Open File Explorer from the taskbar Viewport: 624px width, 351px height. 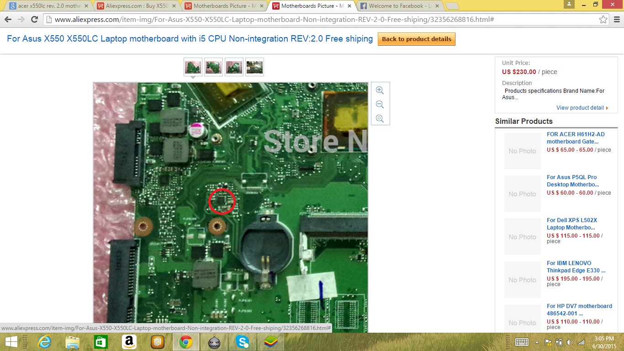(x=73, y=342)
